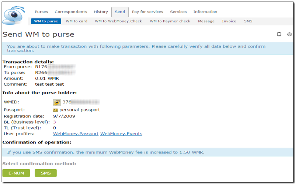
Task: Choose WM to WebMoney.Check option
Action: click(x=118, y=21)
